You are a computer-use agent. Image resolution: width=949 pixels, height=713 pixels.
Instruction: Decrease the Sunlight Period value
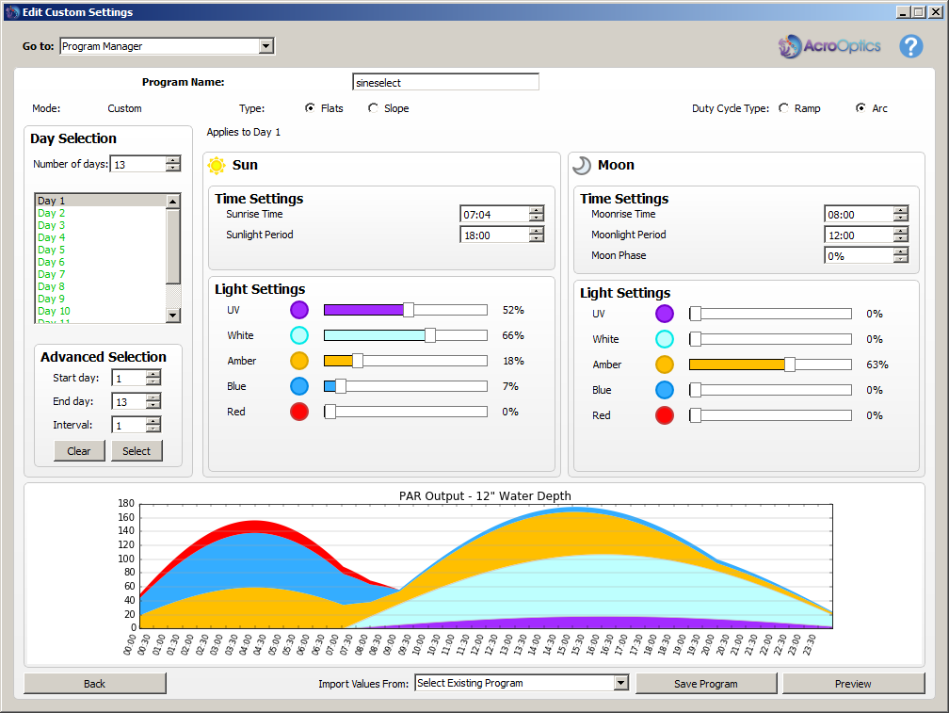pos(537,238)
